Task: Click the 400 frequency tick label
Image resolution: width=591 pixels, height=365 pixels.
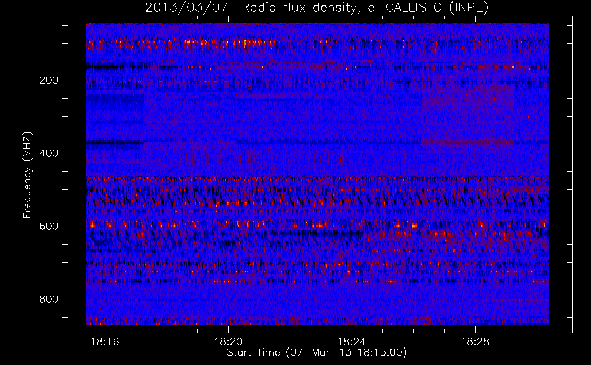Action: [x=49, y=153]
